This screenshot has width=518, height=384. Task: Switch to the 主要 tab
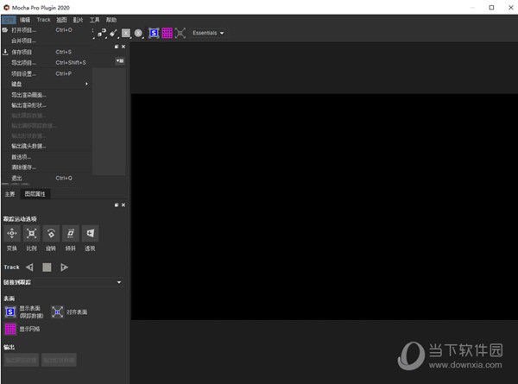click(9, 194)
